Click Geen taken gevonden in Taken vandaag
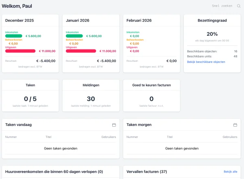This screenshot has height=179, width=244. (x=61, y=149)
